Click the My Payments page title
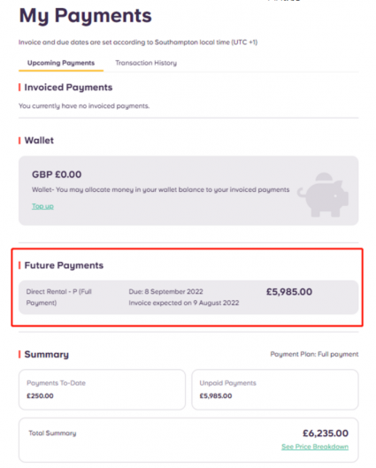 85,16
